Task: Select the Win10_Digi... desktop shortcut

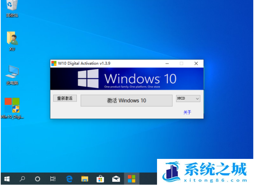Action: pyautogui.click(x=12, y=108)
